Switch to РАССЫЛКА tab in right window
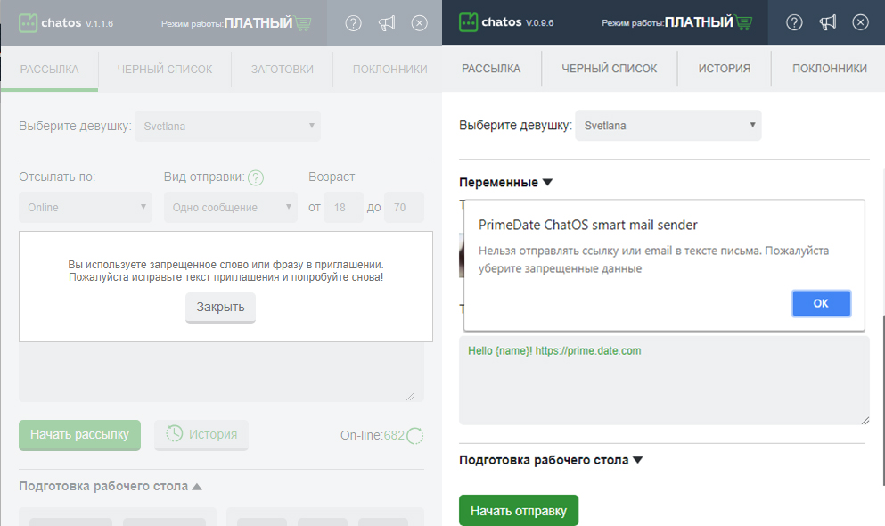885x526 pixels. (x=491, y=69)
